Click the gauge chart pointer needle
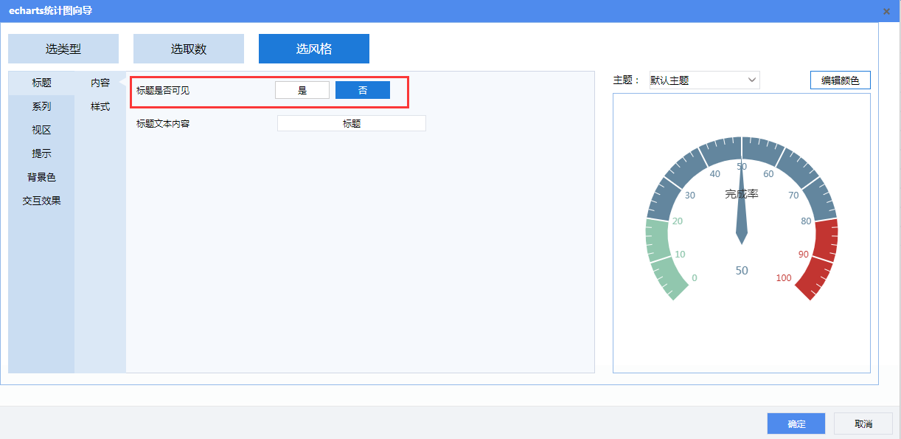 coord(742,214)
